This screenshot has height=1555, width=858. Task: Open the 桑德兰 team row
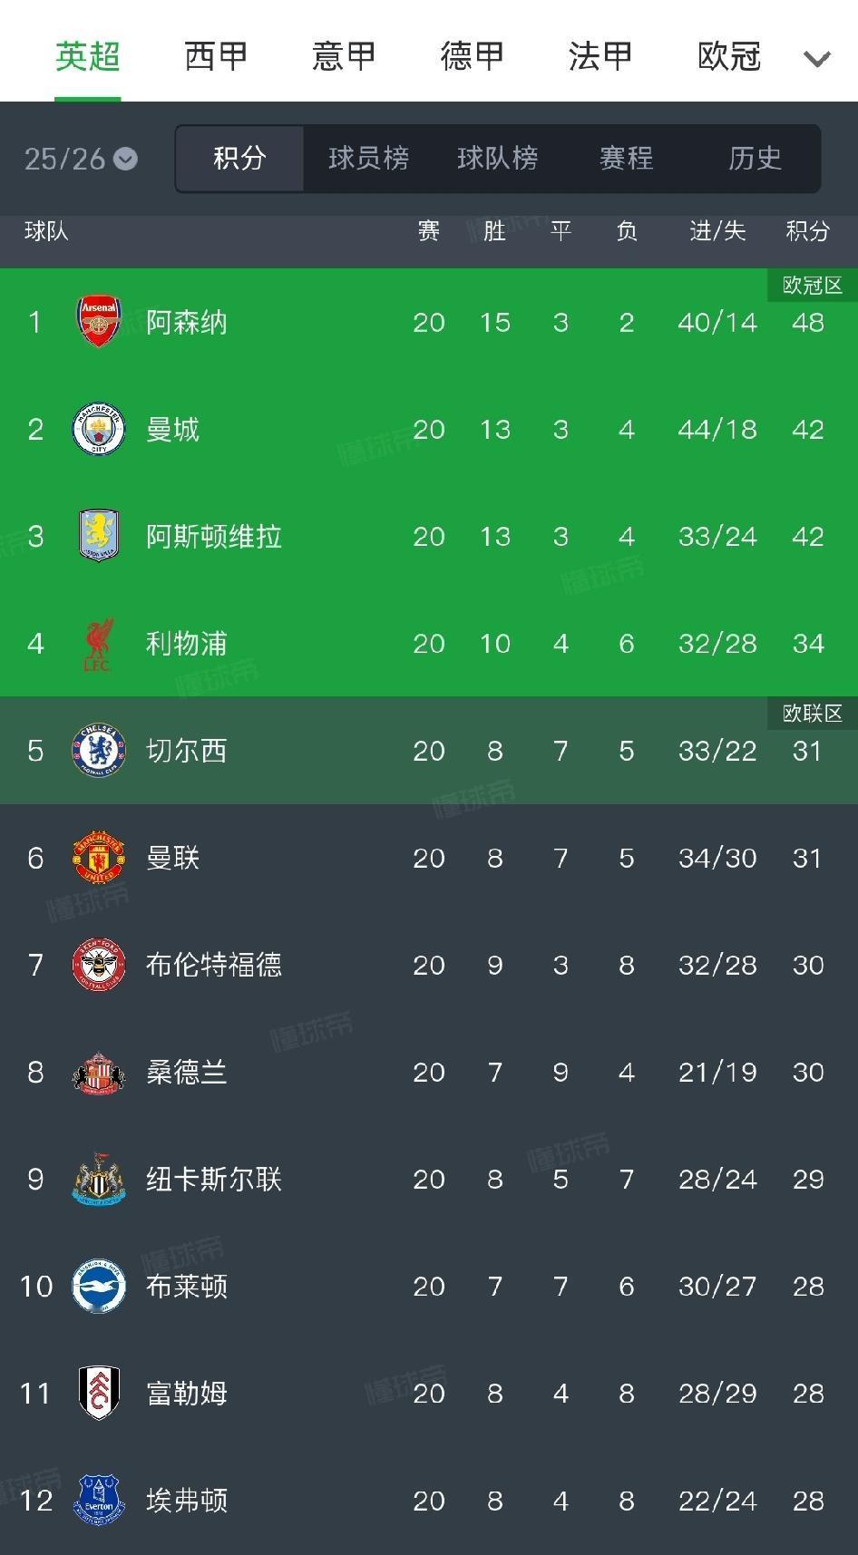[x=186, y=1072]
